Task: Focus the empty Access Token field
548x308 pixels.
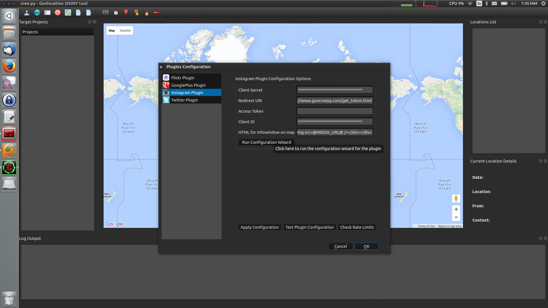Action: [335, 111]
